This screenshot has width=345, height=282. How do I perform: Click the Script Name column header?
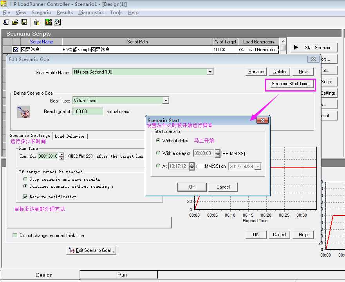[x=42, y=42]
